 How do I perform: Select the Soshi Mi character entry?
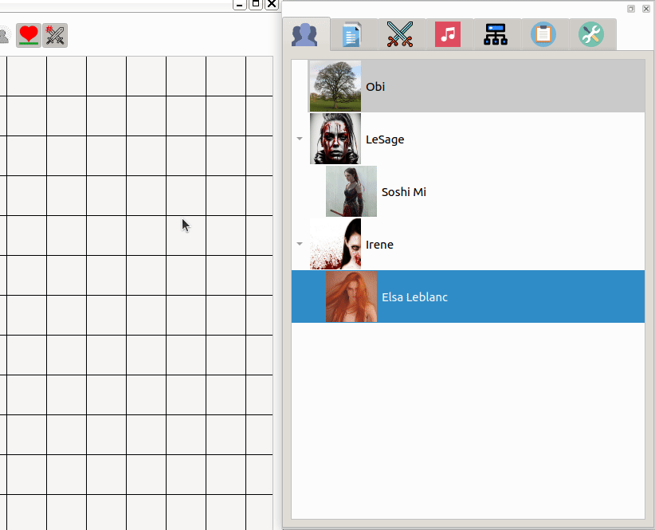(403, 191)
